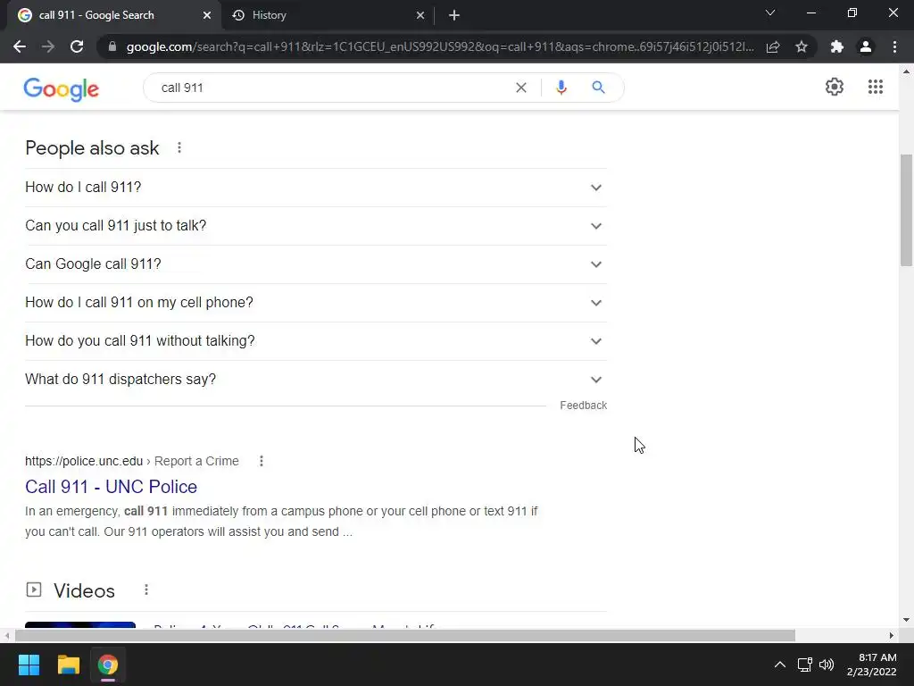Reload the page with the refresh icon

(77, 46)
